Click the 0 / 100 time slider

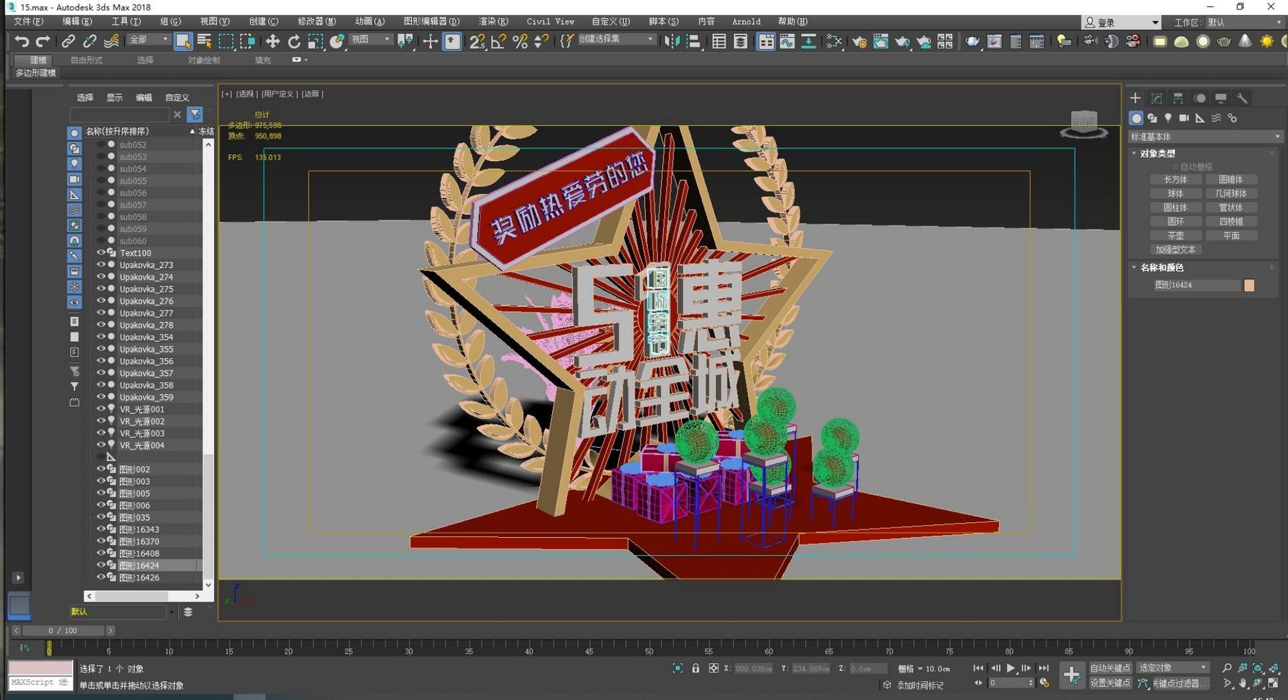coord(63,631)
